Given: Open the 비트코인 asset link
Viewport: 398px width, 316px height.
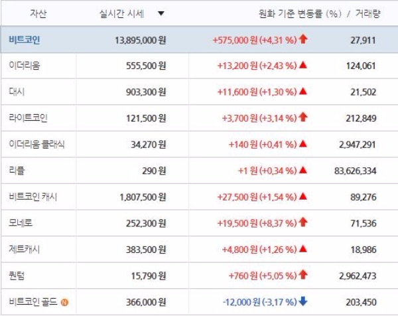Looking at the screenshot, I should 25,40.
